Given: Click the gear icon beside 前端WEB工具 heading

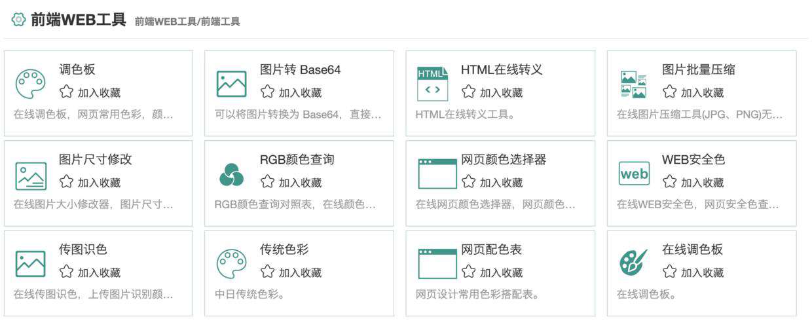Looking at the screenshot, I should pos(18,20).
